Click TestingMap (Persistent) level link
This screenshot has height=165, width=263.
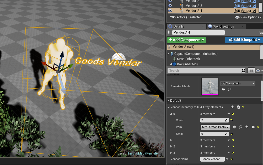pyautogui.click(x=144, y=153)
